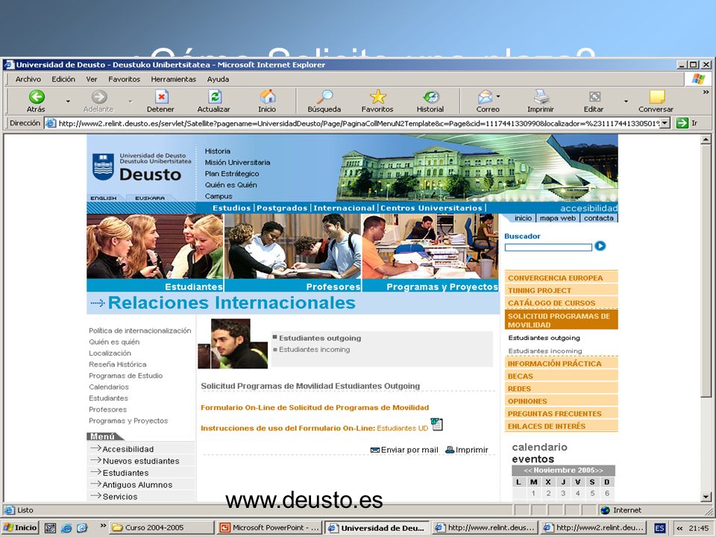This screenshot has height=537, width=716.
Task: Select the Postgrados navigation tab
Action: click(x=282, y=208)
